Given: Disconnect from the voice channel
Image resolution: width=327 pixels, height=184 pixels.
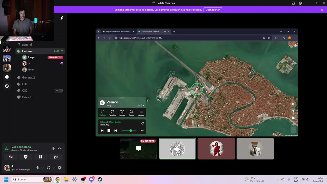Looking at the screenshot, I should coord(60,148).
